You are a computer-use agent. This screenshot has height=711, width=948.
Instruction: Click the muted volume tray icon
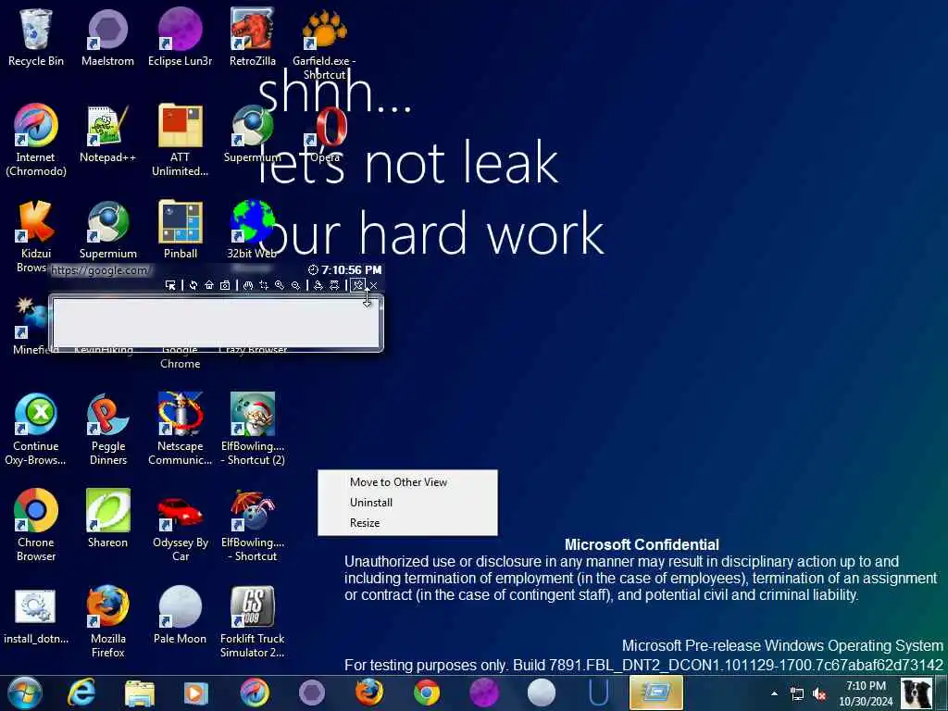coord(819,693)
